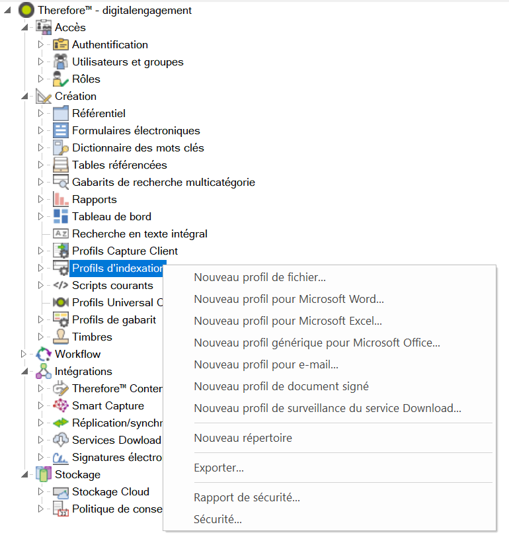Click the Timbres stamp icon
Viewport: 509px width, 541px height.
click(61, 337)
